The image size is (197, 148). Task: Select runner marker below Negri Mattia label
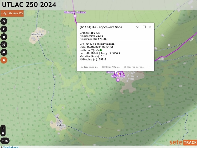click(x=118, y=80)
